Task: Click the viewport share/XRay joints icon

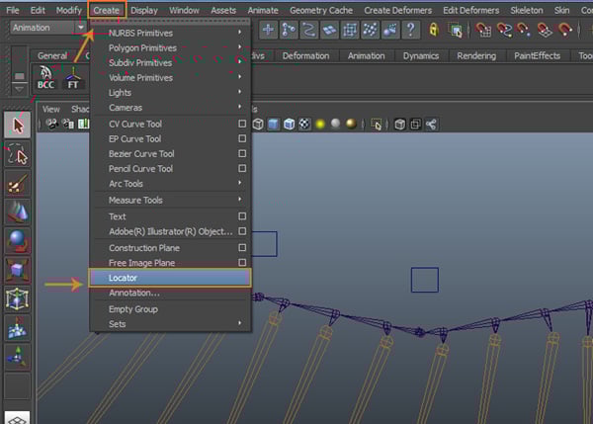Action: click(x=431, y=125)
